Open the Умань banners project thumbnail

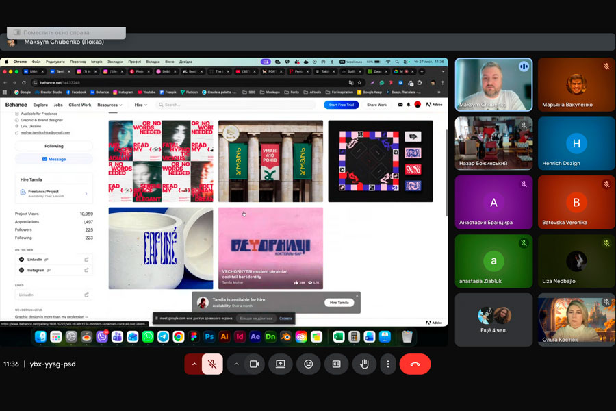[x=270, y=161]
